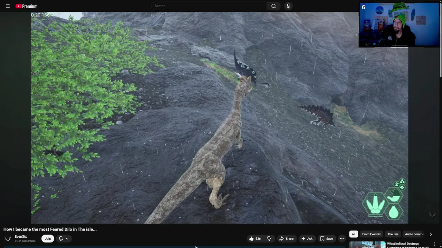Click the magnifier search button
The height and width of the screenshot is (248, 442).
pos(273,6)
